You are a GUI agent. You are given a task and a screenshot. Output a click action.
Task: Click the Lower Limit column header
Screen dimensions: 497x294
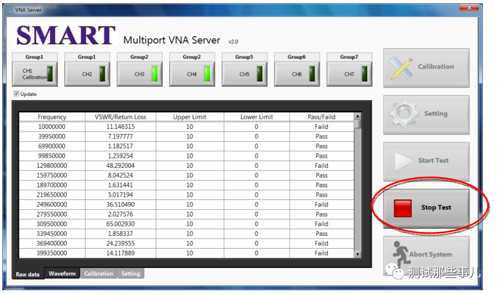point(256,117)
